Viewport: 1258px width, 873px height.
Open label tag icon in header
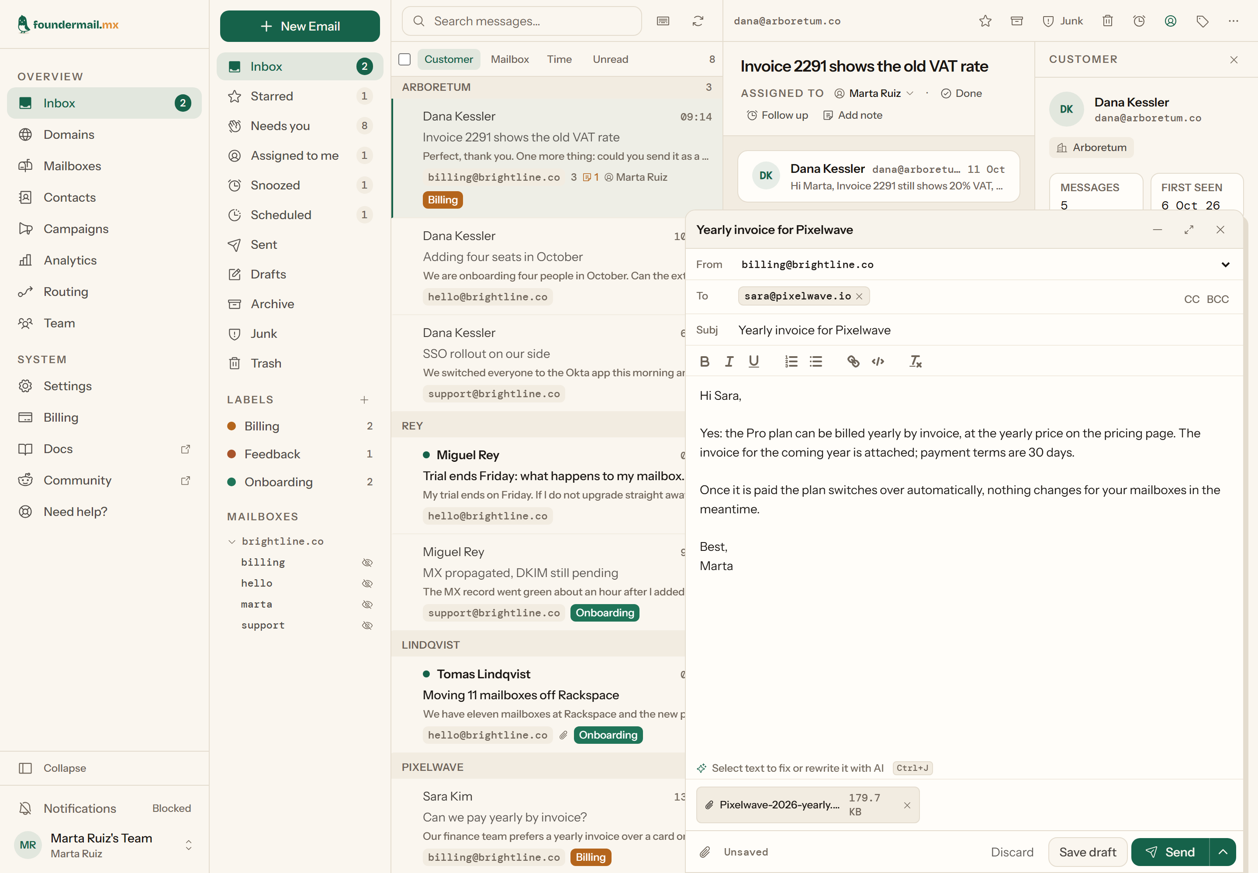1202,21
